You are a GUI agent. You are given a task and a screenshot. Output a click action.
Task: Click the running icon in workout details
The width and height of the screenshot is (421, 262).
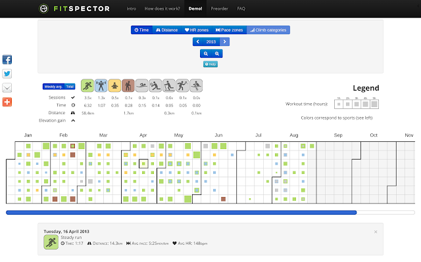click(51, 242)
